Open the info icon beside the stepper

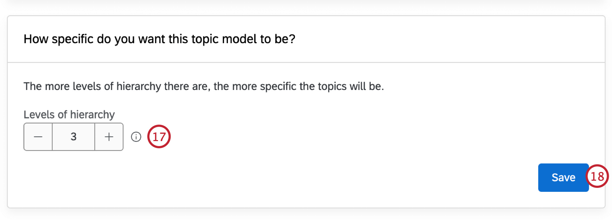(136, 137)
